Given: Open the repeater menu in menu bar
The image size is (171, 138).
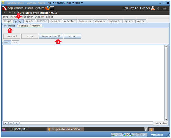Looking at the screenshot, I should 28,17.
